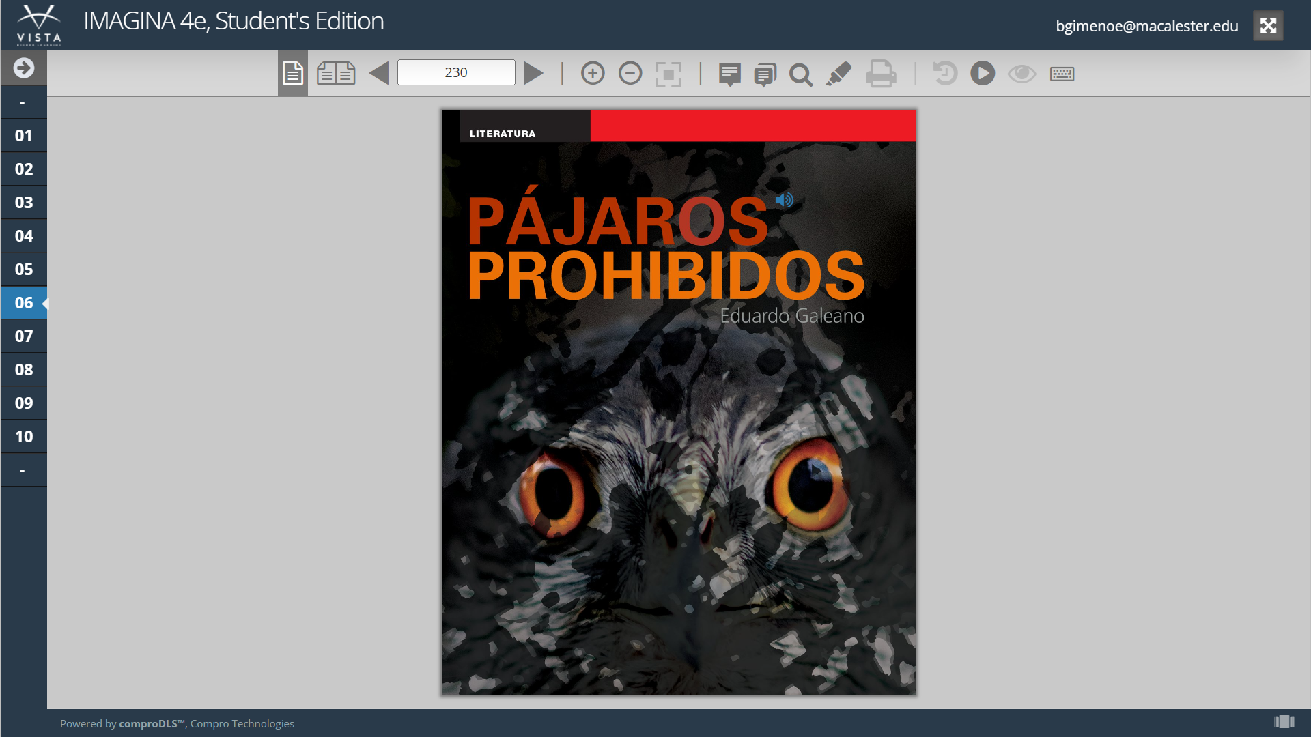Image resolution: width=1311 pixels, height=737 pixels.
Task: Switch to single page view
Action: 292,73
